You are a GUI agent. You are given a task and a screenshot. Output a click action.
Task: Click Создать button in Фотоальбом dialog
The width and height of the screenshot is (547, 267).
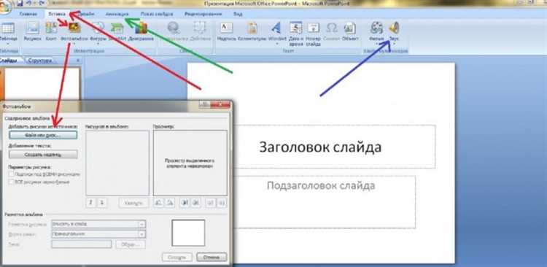point(177,258)
